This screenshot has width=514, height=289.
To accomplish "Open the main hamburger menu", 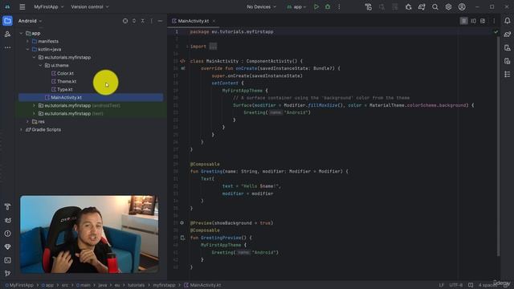I will click(22, 6).
